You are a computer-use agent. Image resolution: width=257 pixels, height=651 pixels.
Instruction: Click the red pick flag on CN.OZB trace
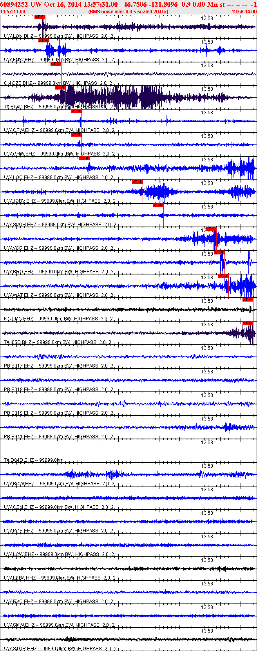[x=56, y=64]
